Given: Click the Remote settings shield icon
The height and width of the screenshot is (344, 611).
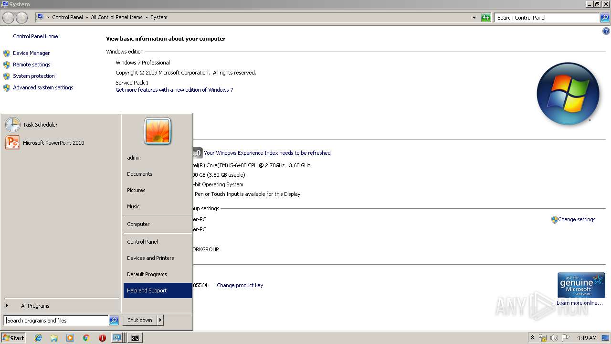Looking at the screenshot, I should click(x=7, y=64).
